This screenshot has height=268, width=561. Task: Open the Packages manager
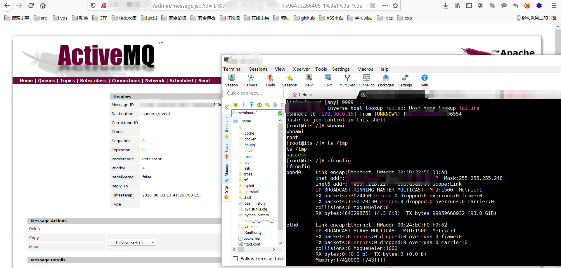click(386, 80)
